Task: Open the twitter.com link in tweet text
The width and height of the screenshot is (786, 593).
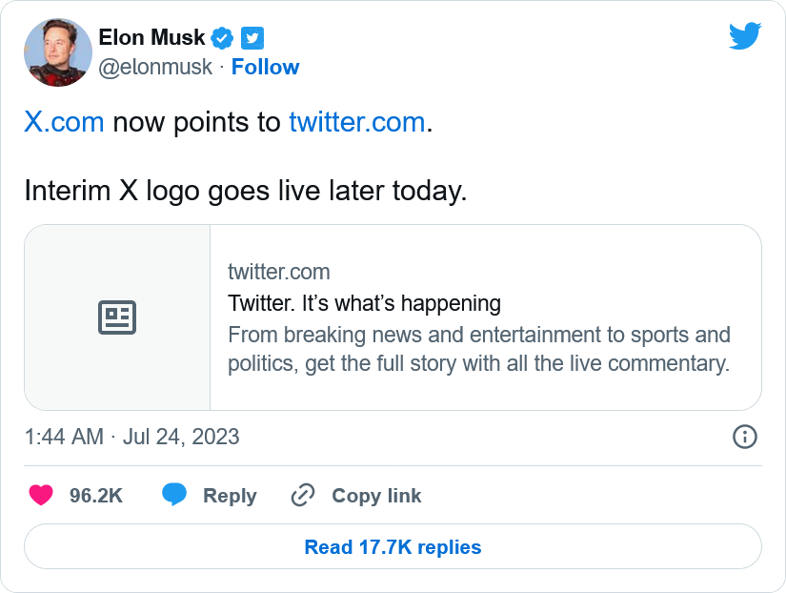Action: [356, 123]
